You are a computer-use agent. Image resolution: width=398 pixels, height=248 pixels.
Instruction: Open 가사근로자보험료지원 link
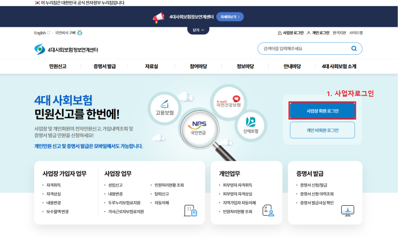[x=126, y=212]
